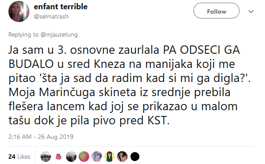Click the Daria cartoon liker avatar

[109, 157]
